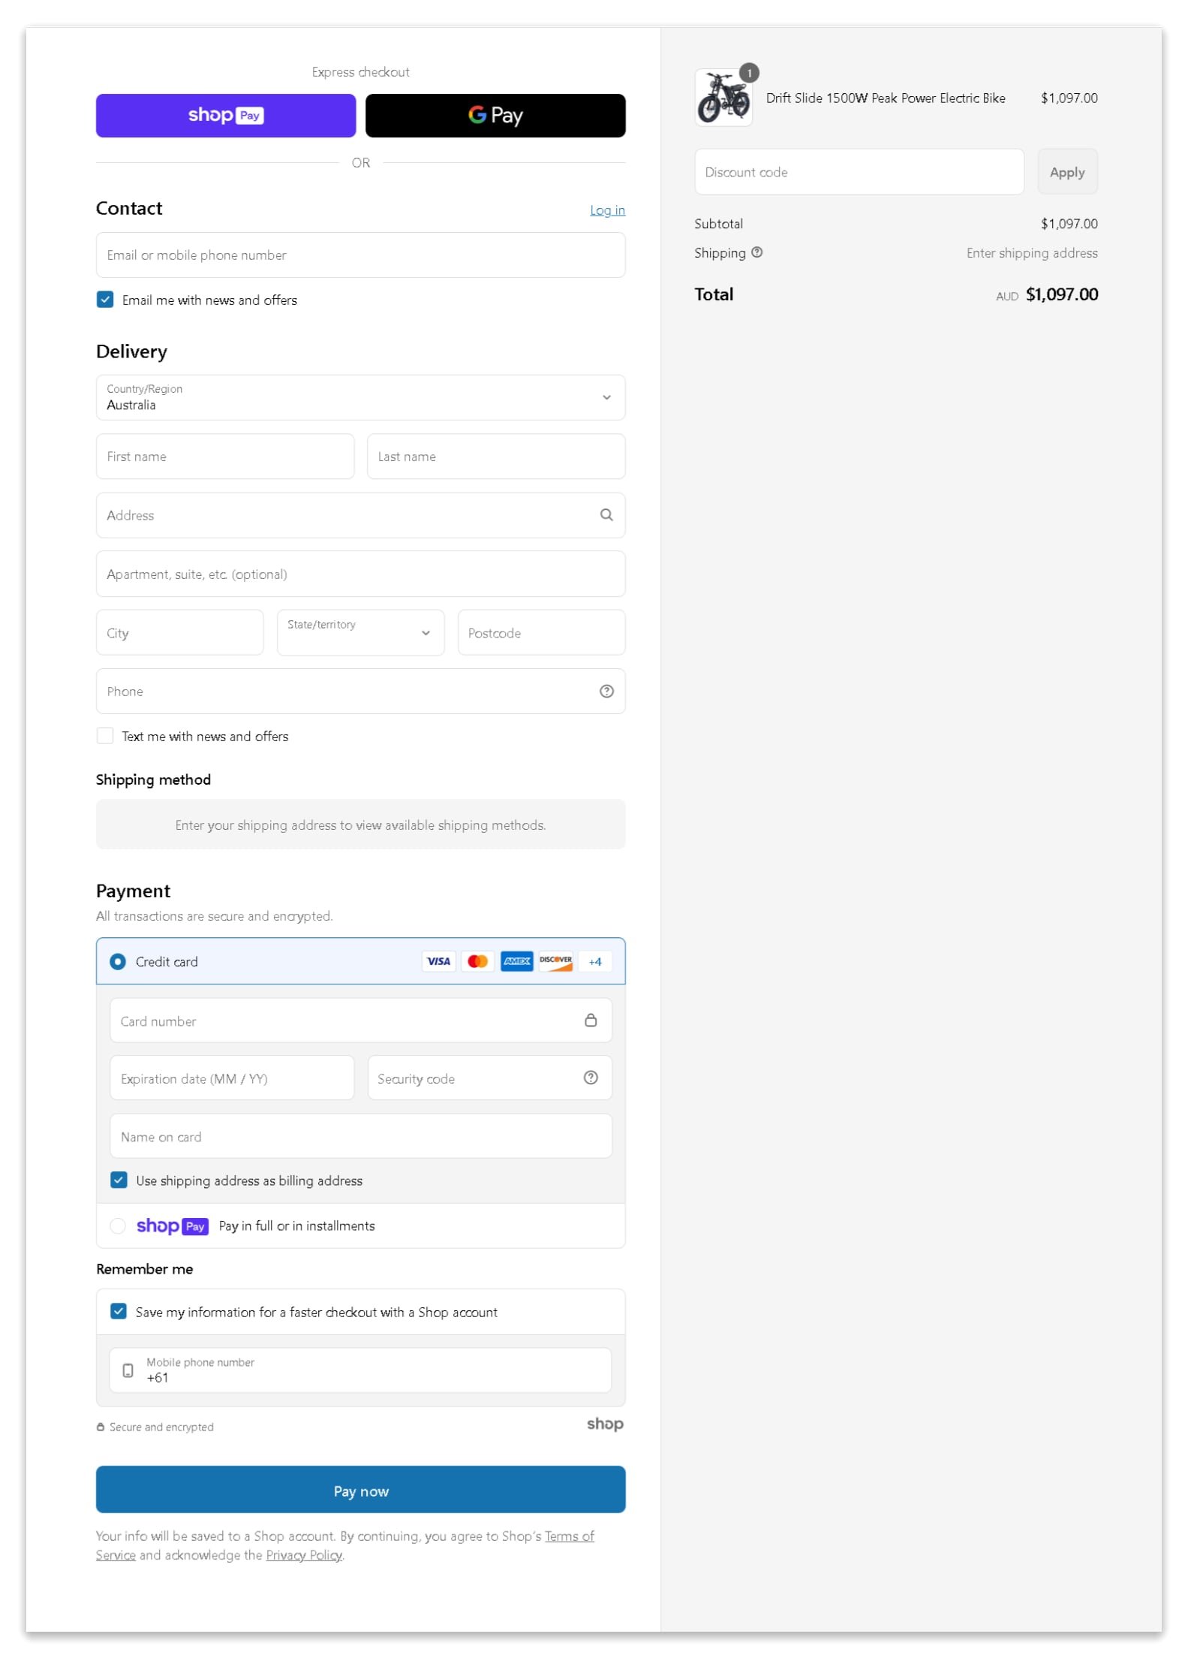
Task: Click the address search magnifier icon
Action: click(606, 515)
